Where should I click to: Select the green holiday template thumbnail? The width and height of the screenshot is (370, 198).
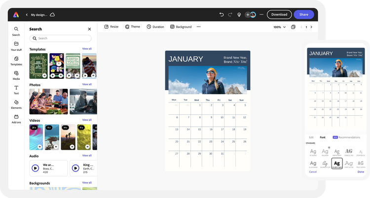tap(38, 66)
